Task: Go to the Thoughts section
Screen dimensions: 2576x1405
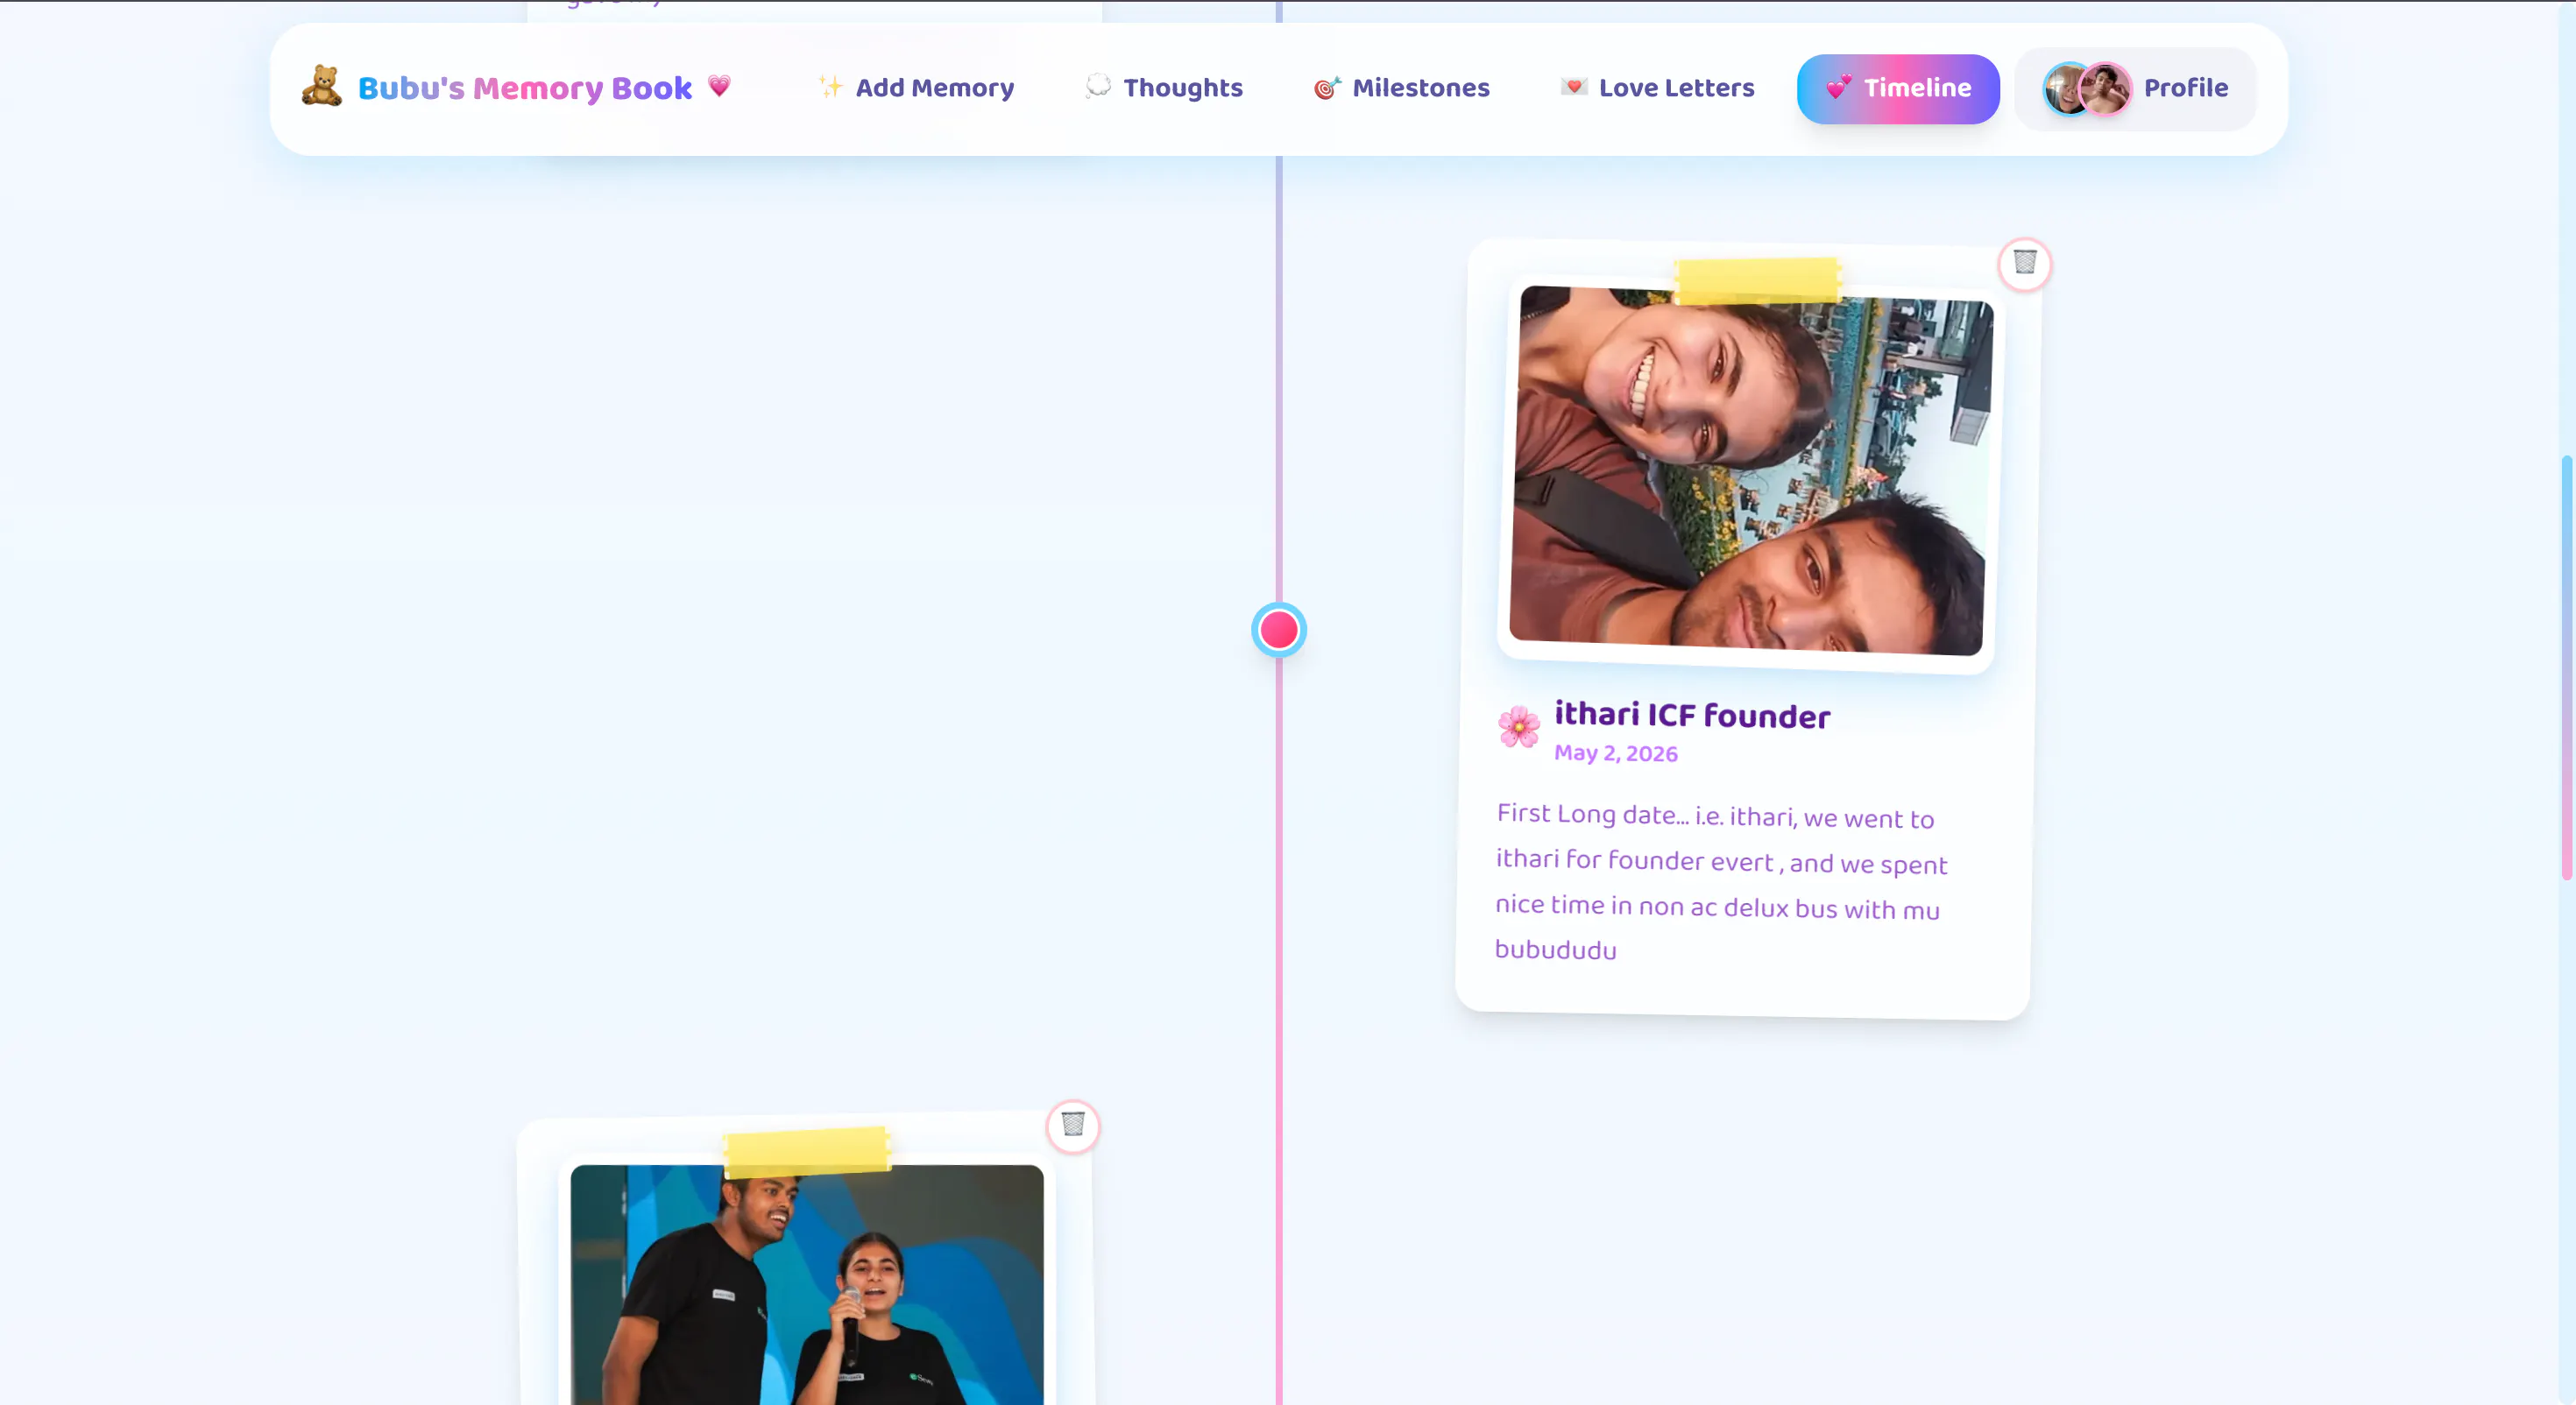Action: pyautogui.click(x=1164, y=88)
